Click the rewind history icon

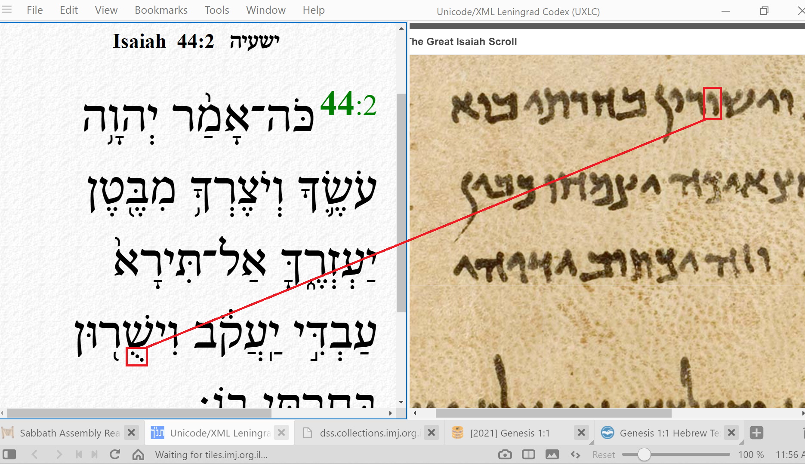click(x=79, y=455)
